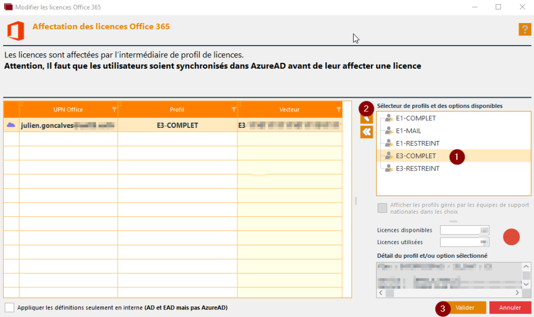Select the E3-COMPLET profile in the selector tree
The image size is (534, 317).
pyautogui.click(x=415, y=156)
